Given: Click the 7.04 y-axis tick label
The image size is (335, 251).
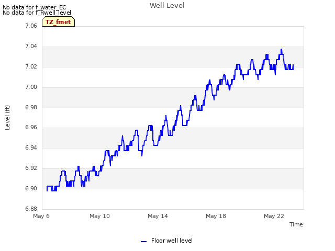Looking at the screenshot, I should (x=31, y=47).
